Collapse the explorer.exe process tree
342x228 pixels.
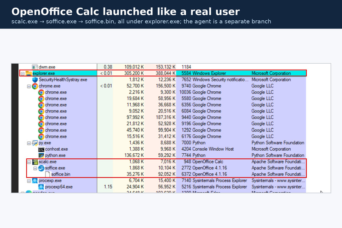tap(22, 73)
